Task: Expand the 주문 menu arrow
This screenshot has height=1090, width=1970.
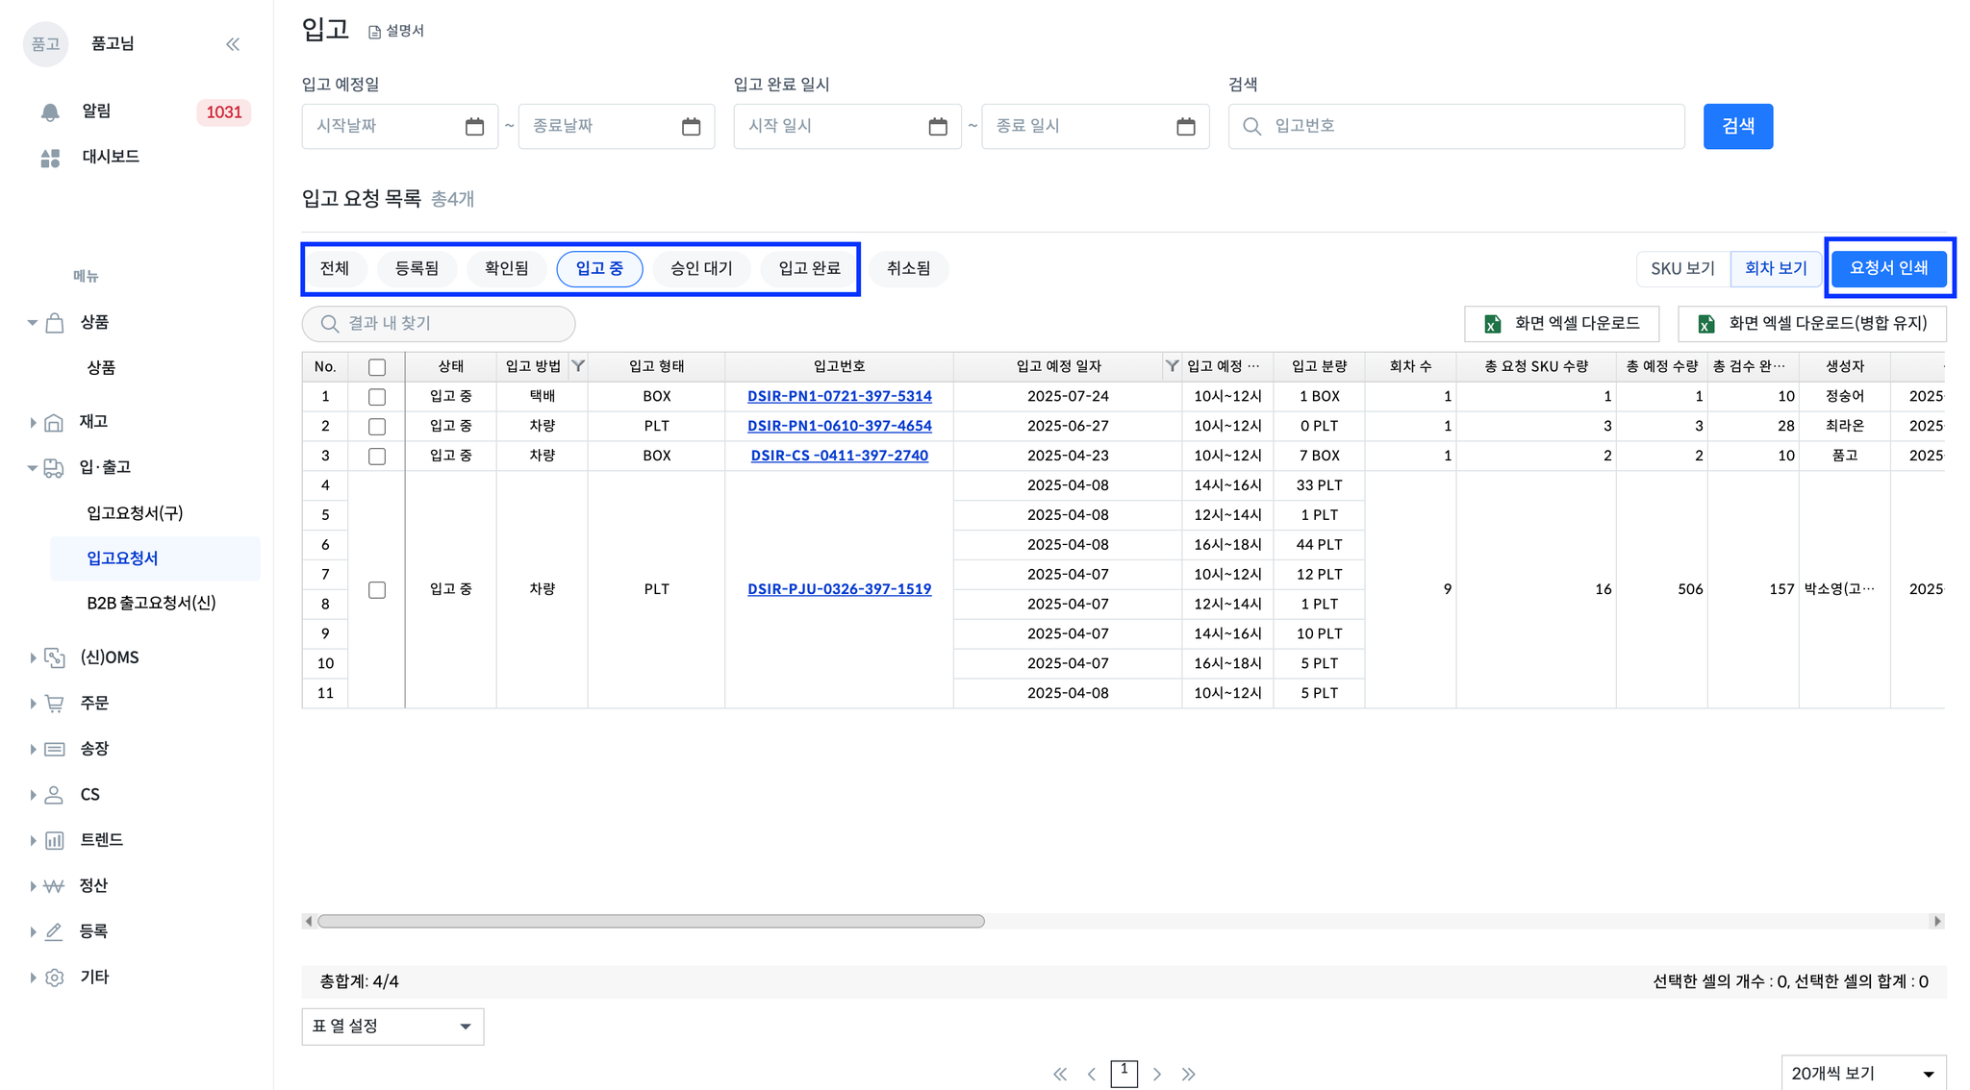Action: pos(33,704)
